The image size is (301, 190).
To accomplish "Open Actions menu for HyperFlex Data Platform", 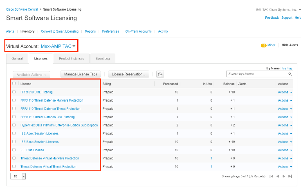I will (x=285, y=125).
